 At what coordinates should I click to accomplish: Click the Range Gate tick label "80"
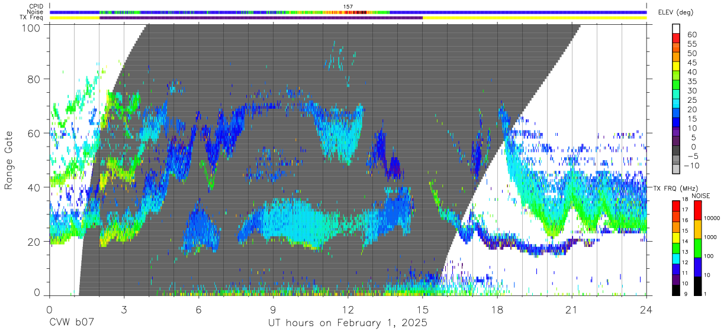pyautogui.click(x=34, y=79)
